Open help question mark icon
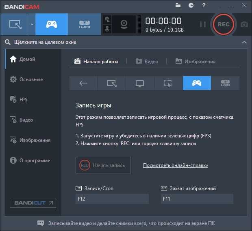This screenshot has width=252, height=231. click(204, 6)
